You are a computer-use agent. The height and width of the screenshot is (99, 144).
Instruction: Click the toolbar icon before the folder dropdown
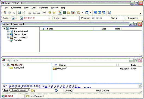73,12
